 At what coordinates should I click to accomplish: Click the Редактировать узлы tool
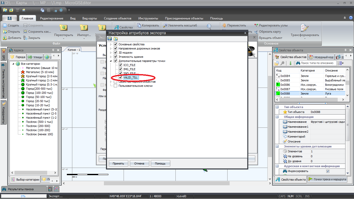tap(271, 25)
